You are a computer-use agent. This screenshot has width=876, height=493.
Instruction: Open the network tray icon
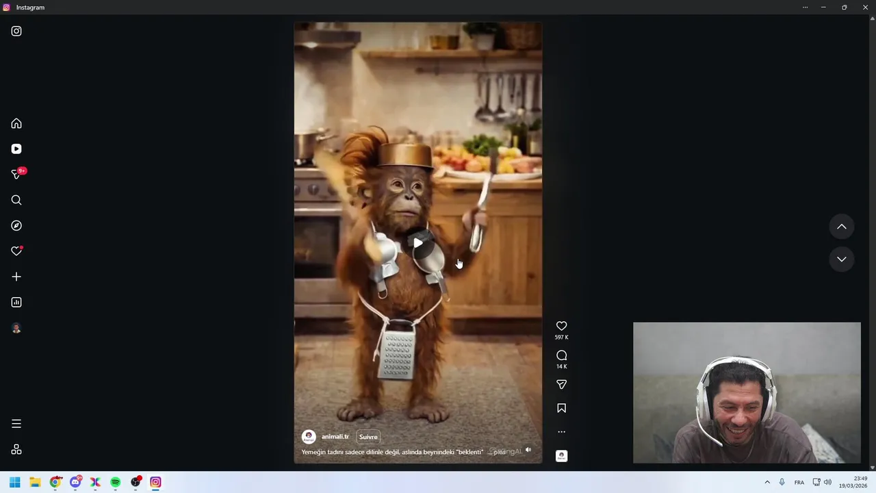pos(816,482)
